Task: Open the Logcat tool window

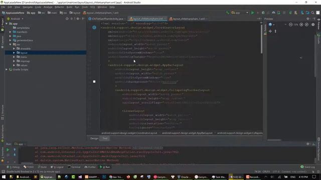Action: pyautogui.click(x=57, y=167)
